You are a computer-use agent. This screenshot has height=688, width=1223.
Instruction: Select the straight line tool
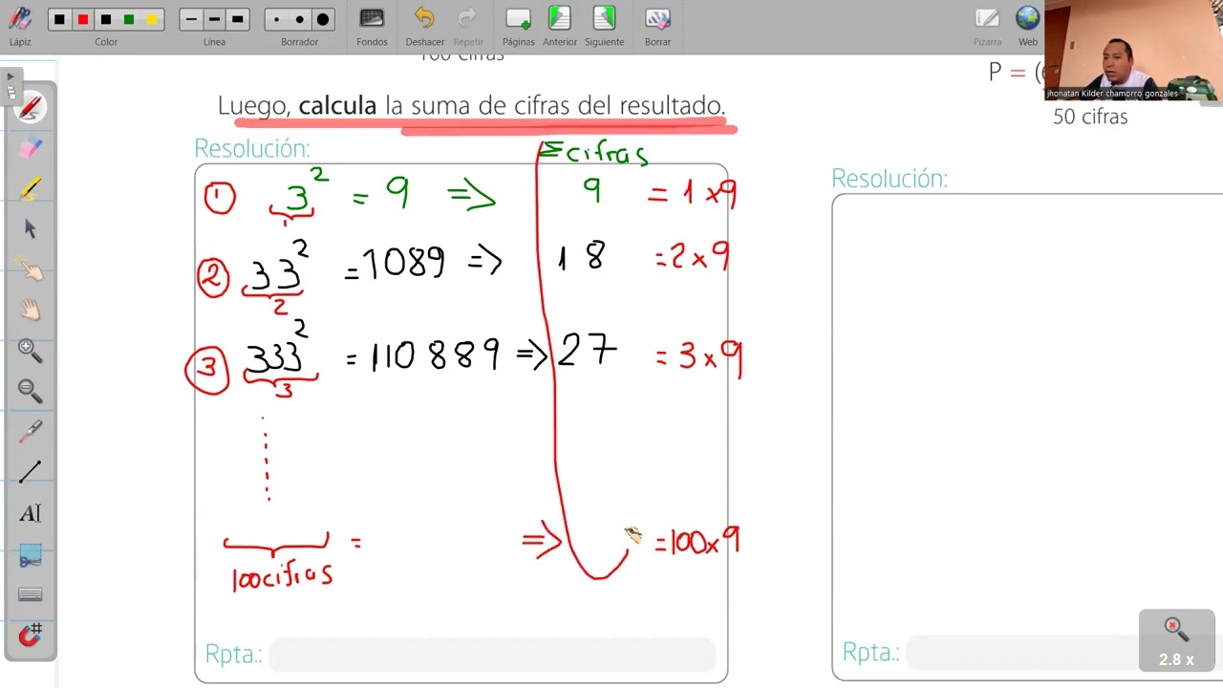click(31, 471)
